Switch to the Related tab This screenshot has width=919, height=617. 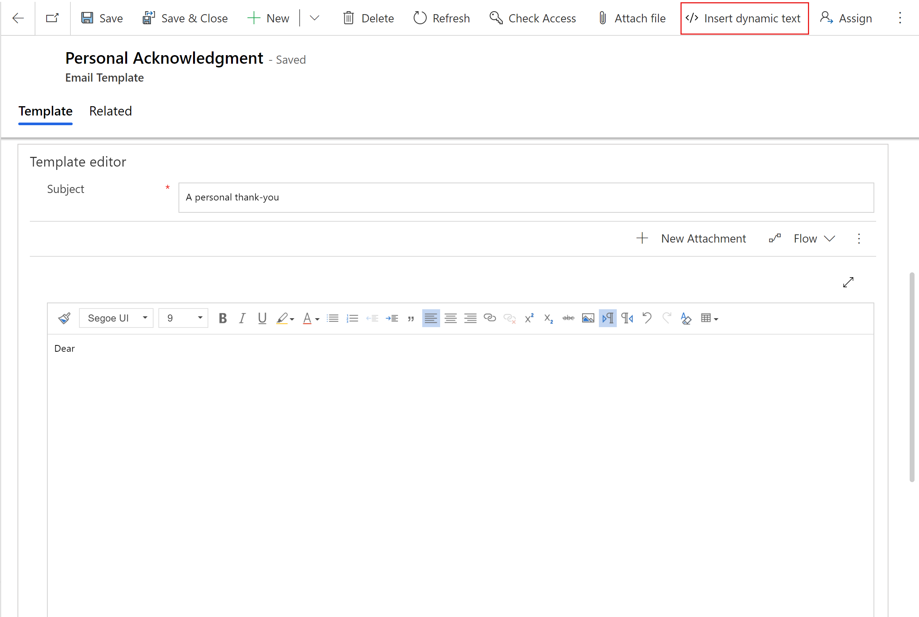point(110,110)
